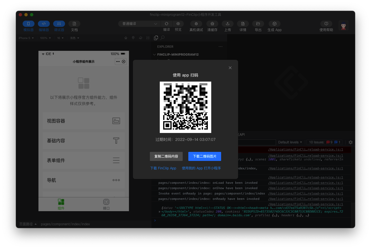The image size is (371, 249).
Task: Toggle the 模拟器 simulator panel button
Action: coord(29,24)
